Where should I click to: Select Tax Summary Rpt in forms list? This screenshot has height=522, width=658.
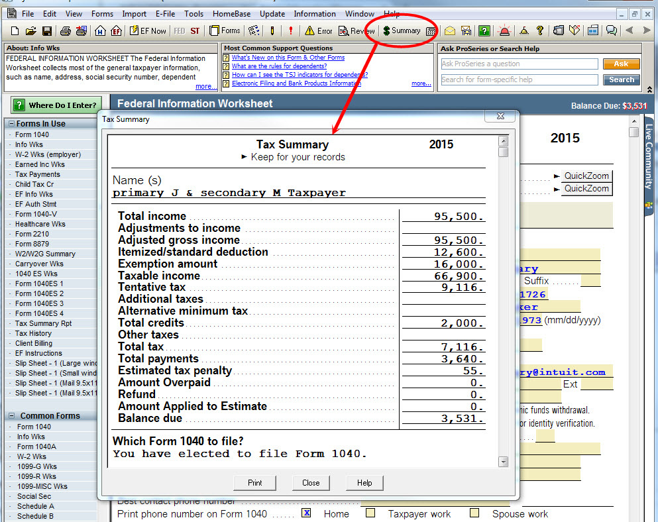pos(43,323)
